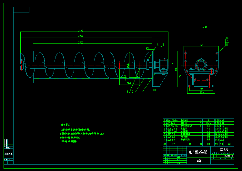Screen dimensions: 242x171
Task: Select leader callout number 1 below bracket
Action: click(x=140, y=92)
